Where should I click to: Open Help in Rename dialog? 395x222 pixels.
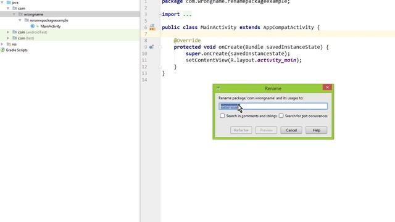[x=317, y=130]
